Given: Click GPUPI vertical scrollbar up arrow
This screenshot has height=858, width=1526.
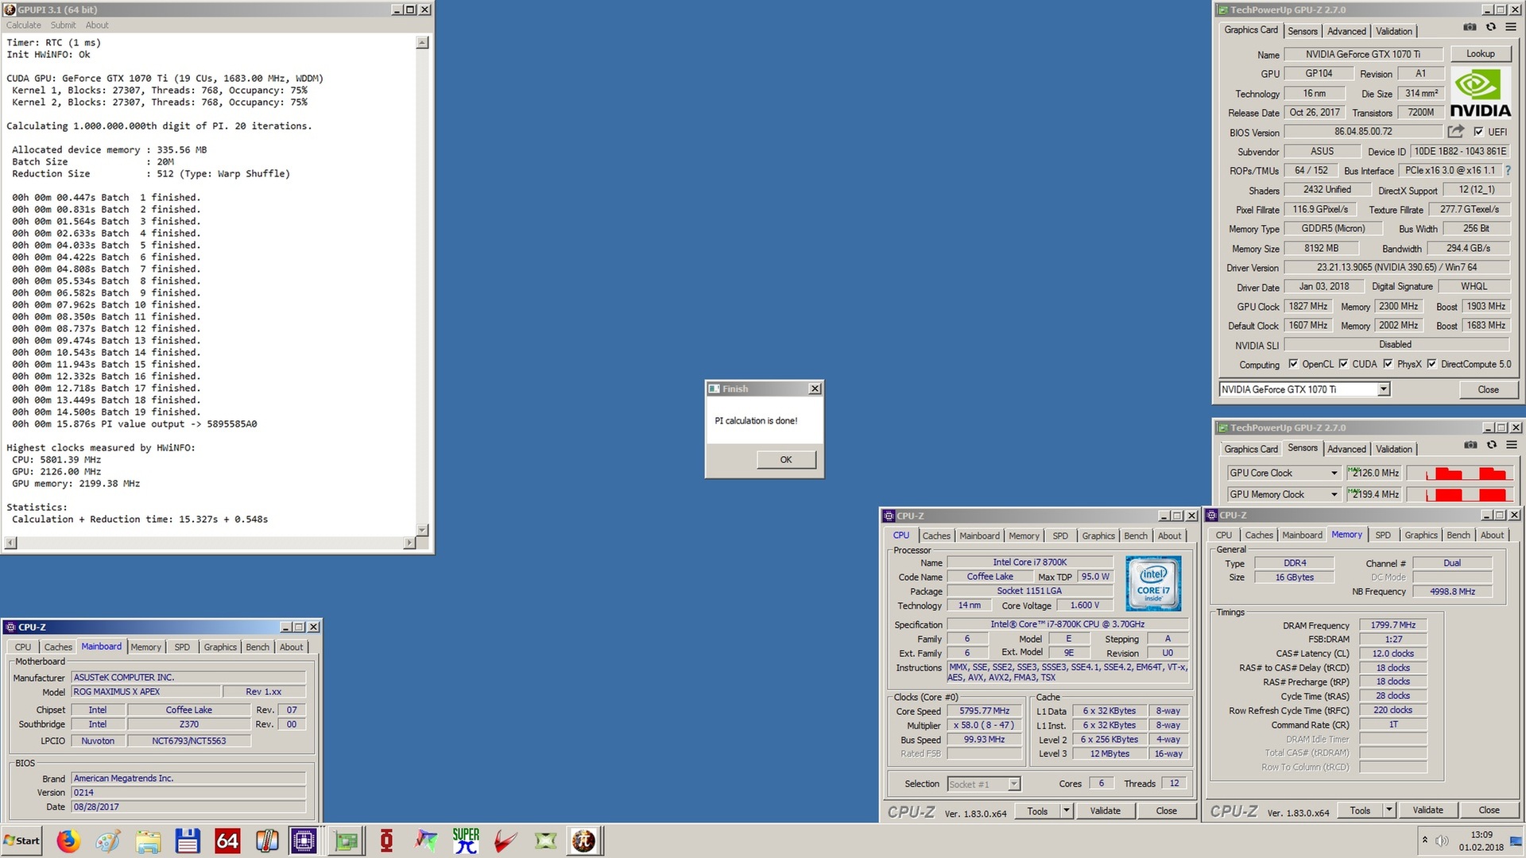Looking at the screenshot, I should 422,43.
